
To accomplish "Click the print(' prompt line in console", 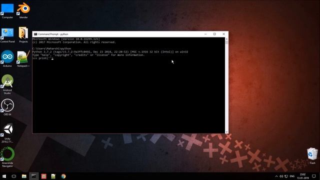I will 42,58.
